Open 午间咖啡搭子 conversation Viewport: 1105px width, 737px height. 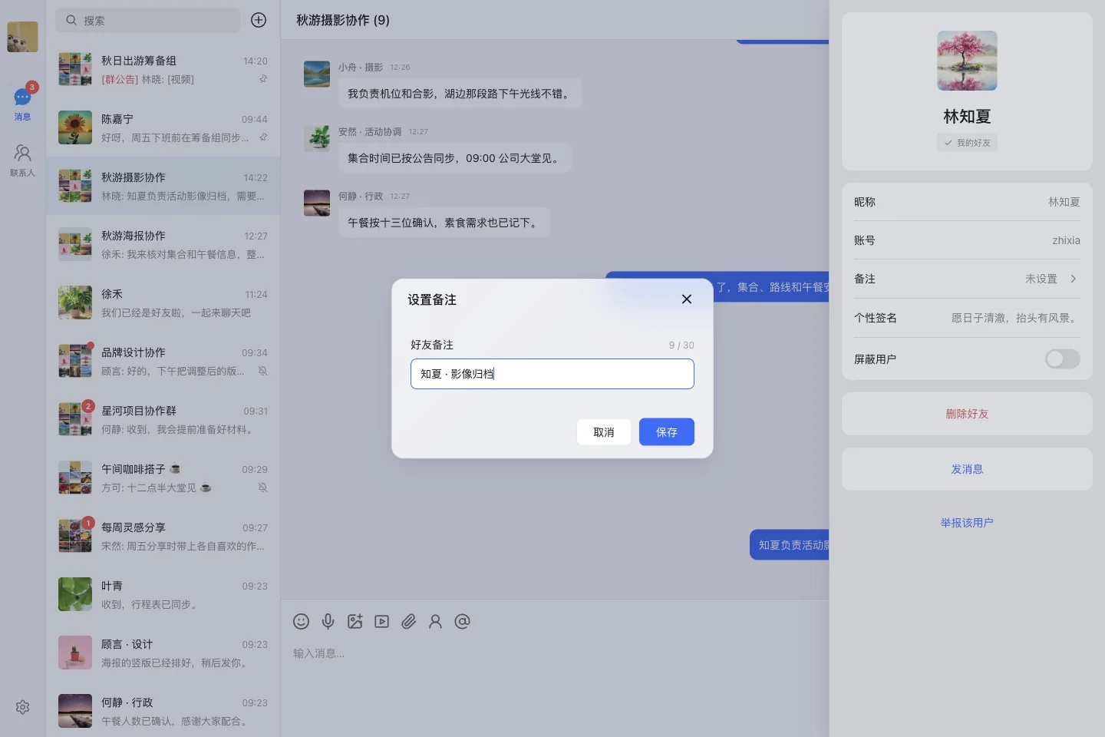click(163, 478)
